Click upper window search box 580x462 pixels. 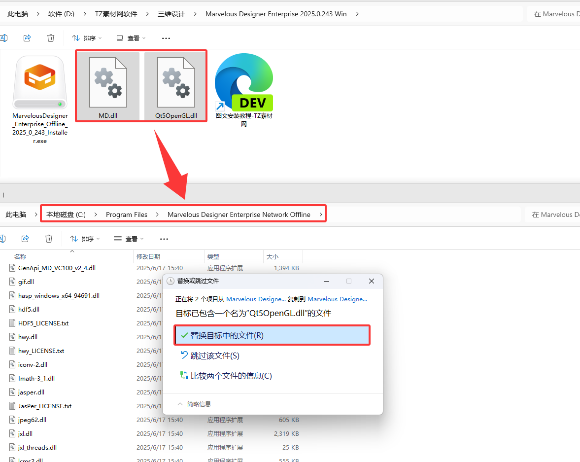point(553,14)
